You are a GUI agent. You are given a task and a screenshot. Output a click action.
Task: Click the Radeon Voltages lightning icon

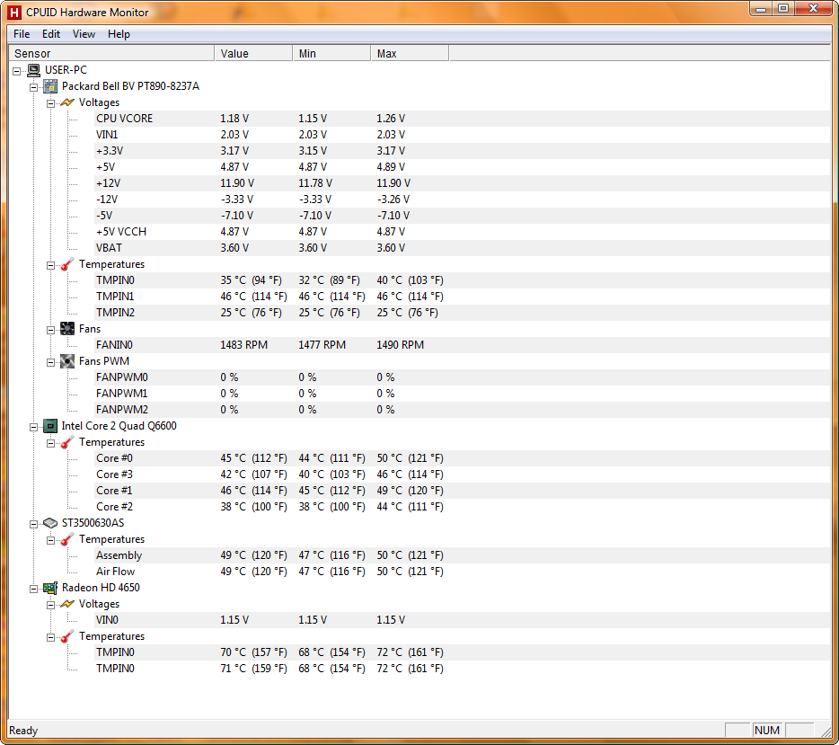coord(66,604)
